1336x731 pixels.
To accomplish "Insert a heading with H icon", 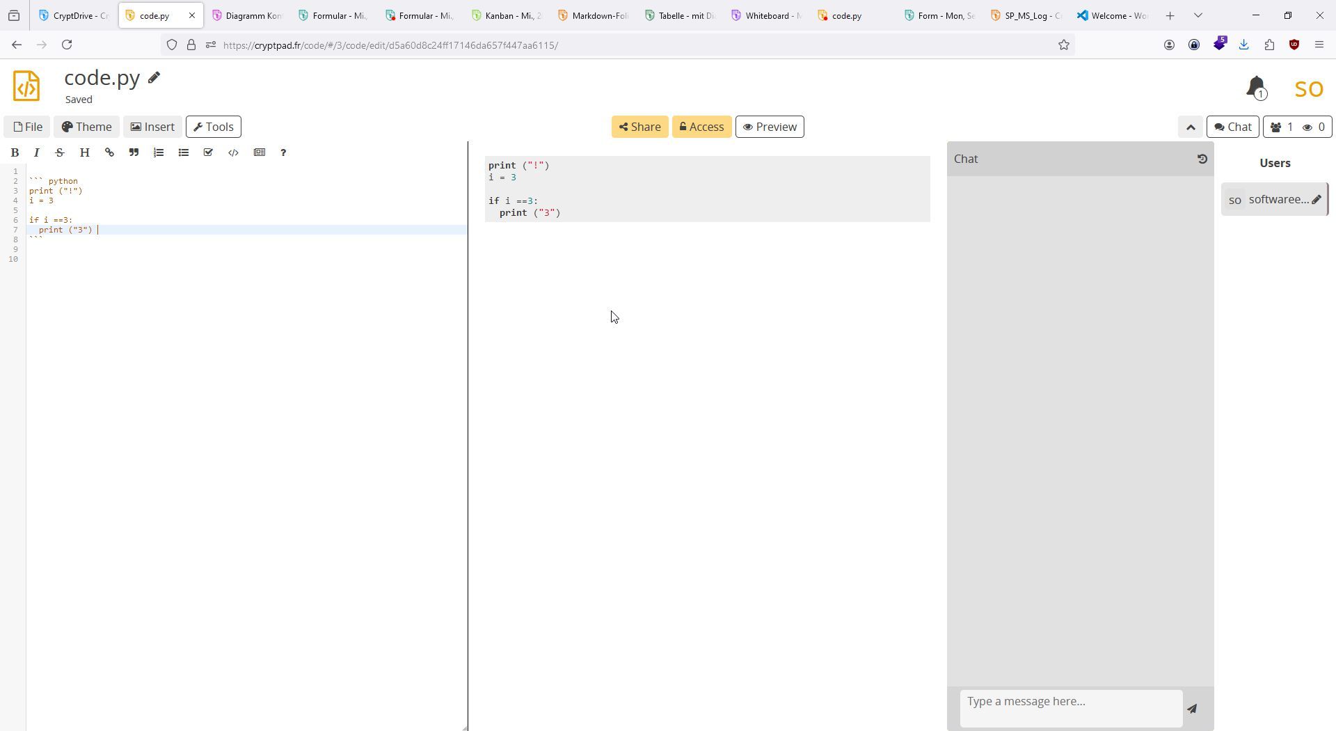I will point(84,152).
